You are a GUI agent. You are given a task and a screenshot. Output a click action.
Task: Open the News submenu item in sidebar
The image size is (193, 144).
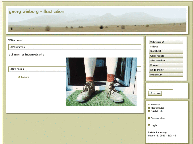click(x=155, y=47)
